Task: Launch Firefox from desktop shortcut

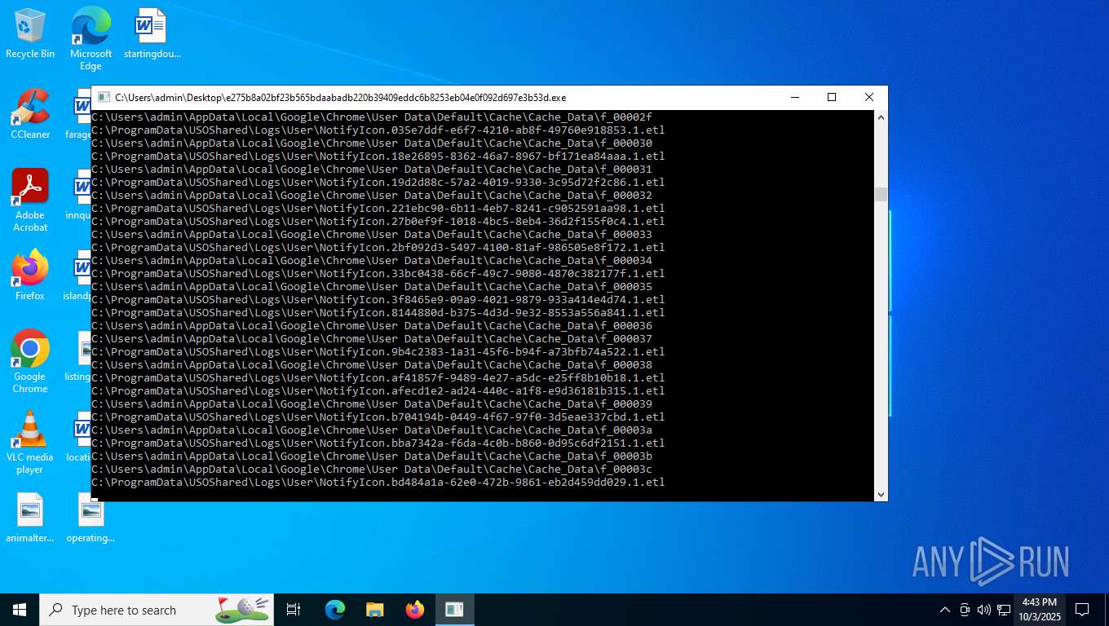Action: 30,276
